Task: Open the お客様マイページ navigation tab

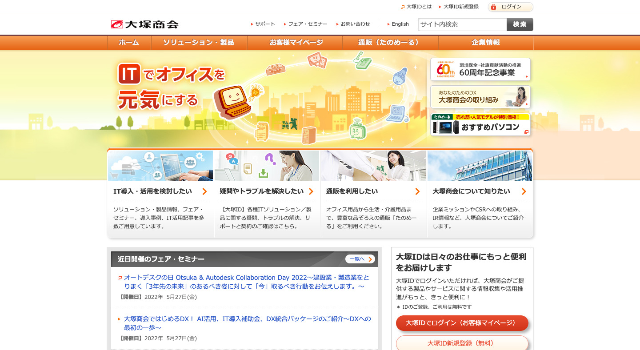Action: point(296,43)
